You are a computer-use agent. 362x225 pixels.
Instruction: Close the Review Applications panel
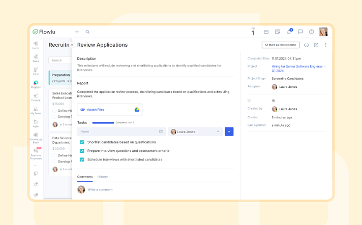pos(72,45)
